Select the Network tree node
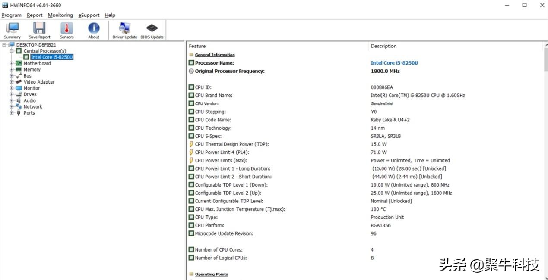548x280 pixels. (33, 107)
